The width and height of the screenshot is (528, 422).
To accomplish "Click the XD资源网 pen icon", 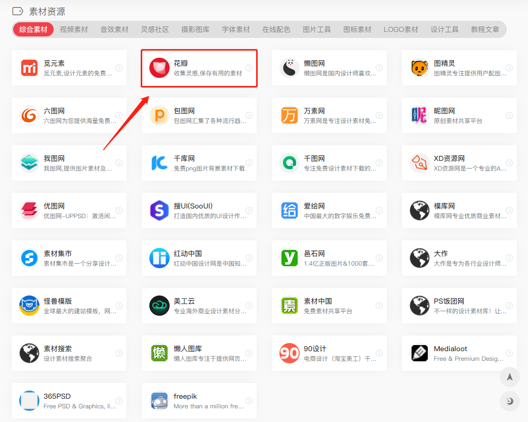I will pyautogui.click(x=420, y=163).
